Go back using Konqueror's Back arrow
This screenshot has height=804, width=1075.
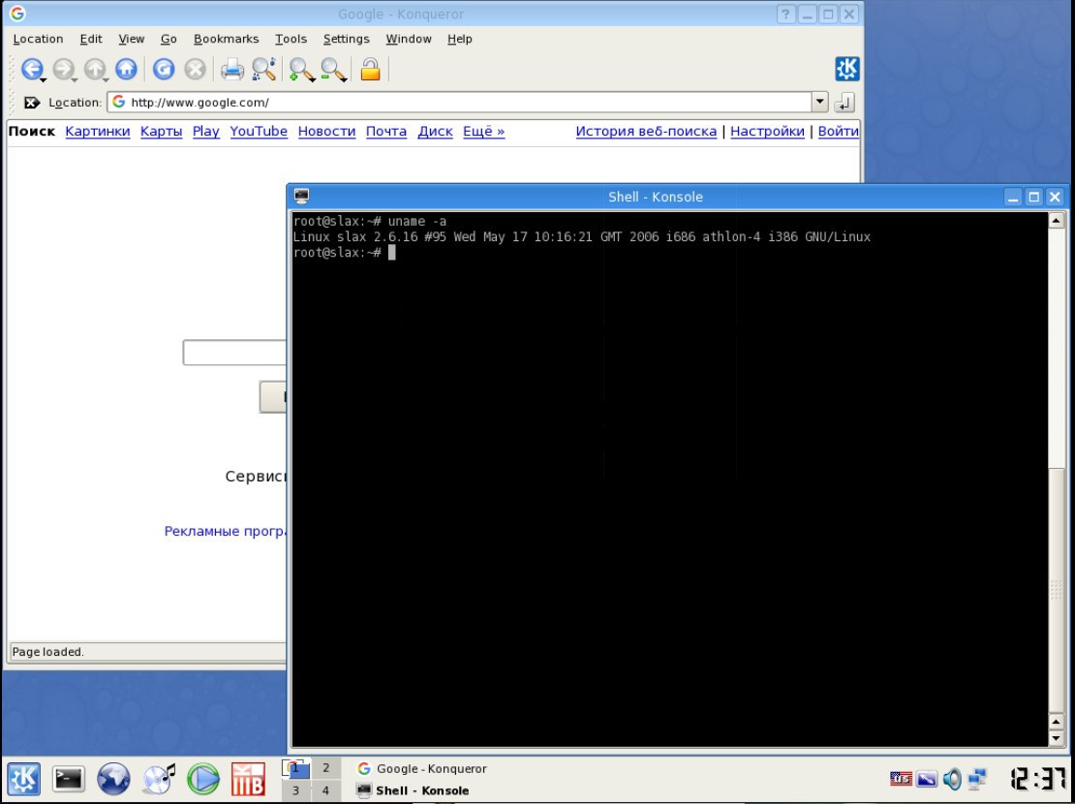(x=32, y=69)
